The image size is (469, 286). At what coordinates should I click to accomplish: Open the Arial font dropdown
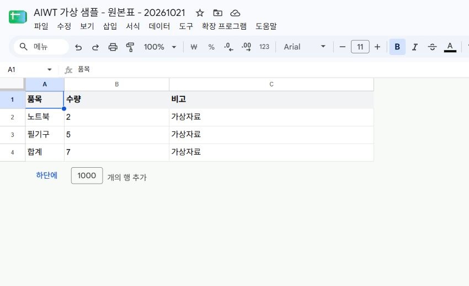click(x=305, y=47)
